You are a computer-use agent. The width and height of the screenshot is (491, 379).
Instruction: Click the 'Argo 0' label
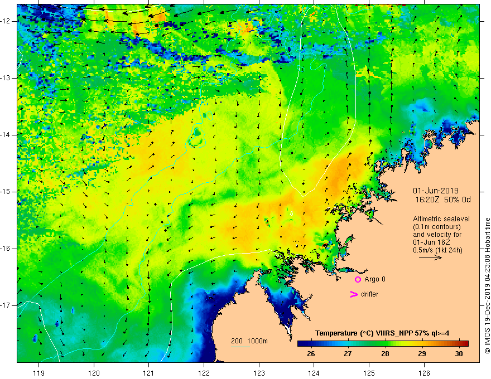tap(375, 279)
